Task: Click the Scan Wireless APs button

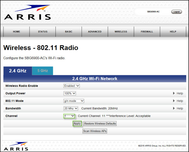Action: pos(94,131)
